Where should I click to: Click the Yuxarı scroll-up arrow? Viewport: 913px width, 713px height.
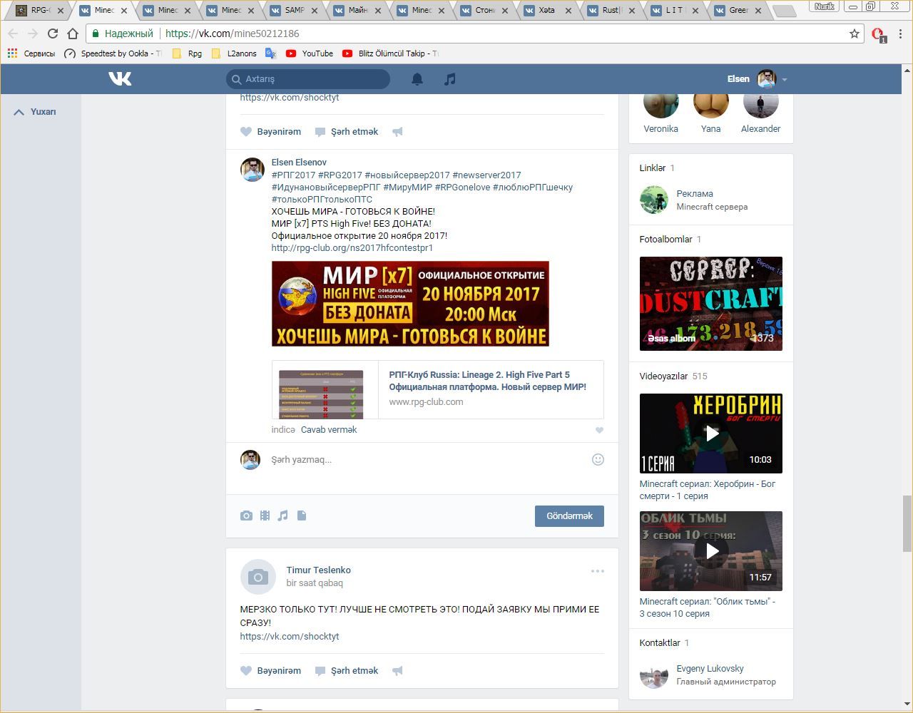(x=19, y=112)
